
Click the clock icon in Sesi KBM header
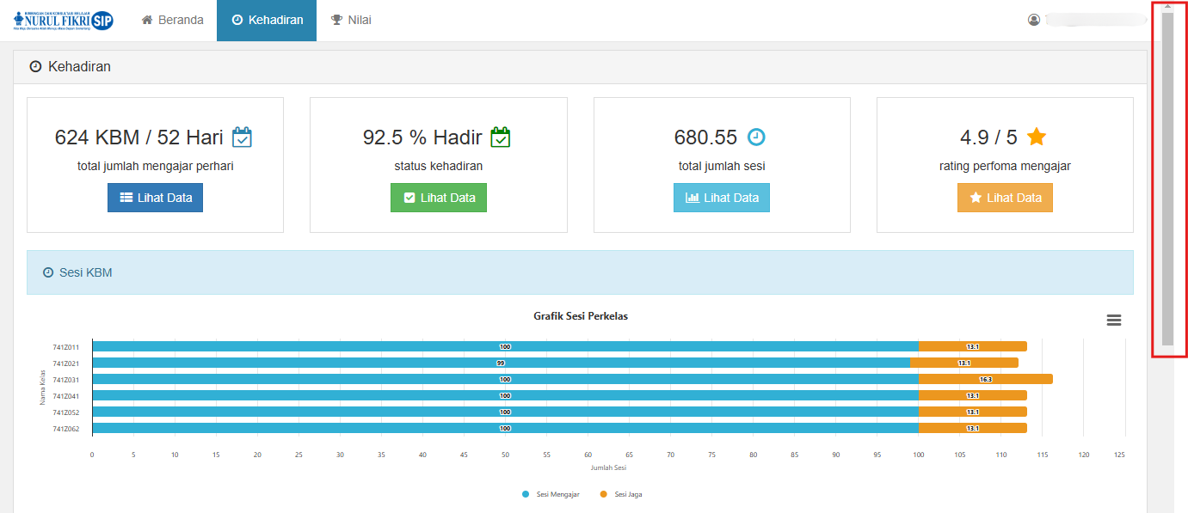(48, 272)
